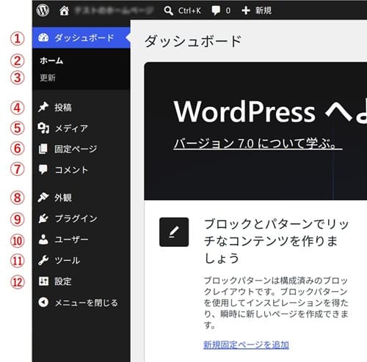Click the ブロックパターンは構成済み description paragraph

276,303
